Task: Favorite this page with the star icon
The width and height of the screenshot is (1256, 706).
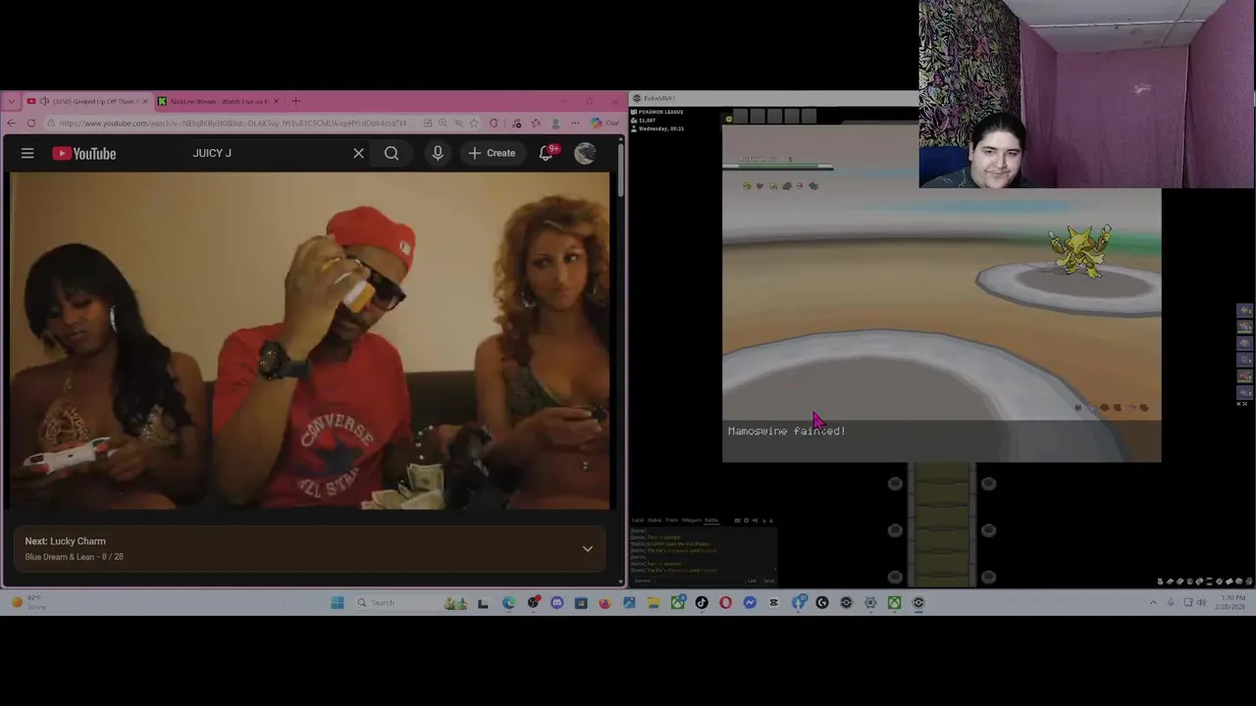Action: tap(474, 123)
